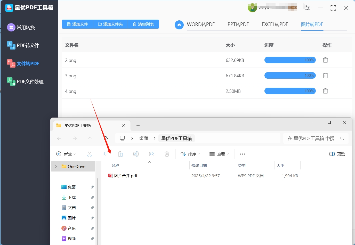Go forward with Explorer's right arrow
Screen dimensions: 355x245
(75, 138)
